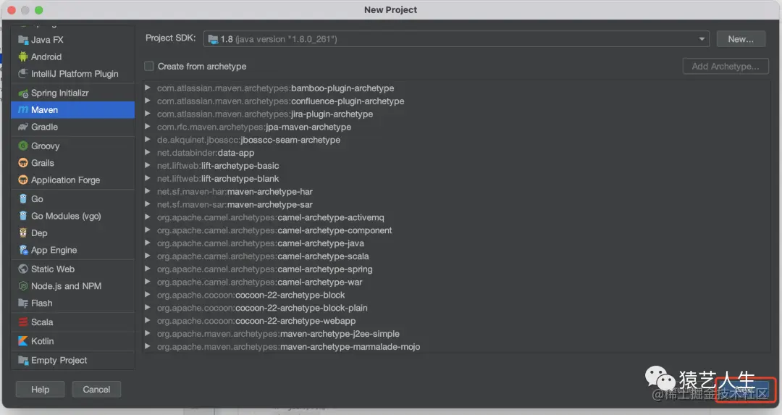This screenshot has height=415, width=782.
Task: Click the Java FX icon in sidebar
Action: click(23, 40)
